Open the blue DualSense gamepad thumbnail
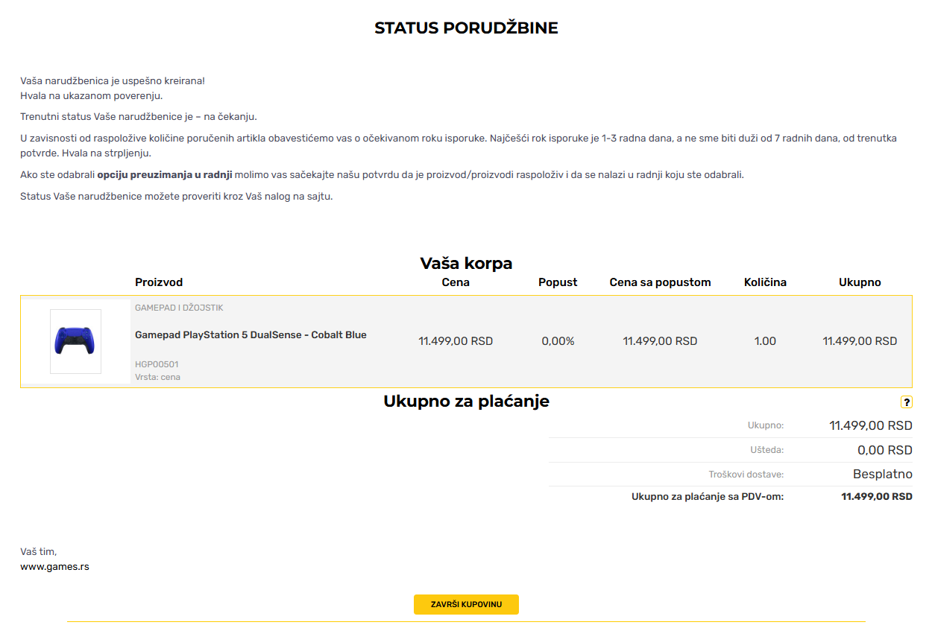Image resolution: width=932 pixels, height=628 pixels. pos(75,341)
